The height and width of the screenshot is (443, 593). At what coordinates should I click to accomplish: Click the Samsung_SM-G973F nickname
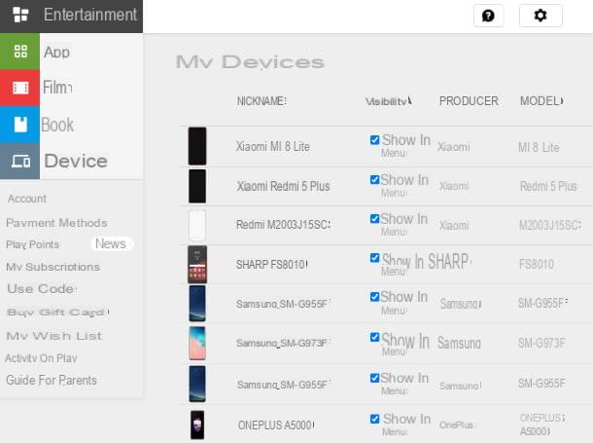click(283, 343)
